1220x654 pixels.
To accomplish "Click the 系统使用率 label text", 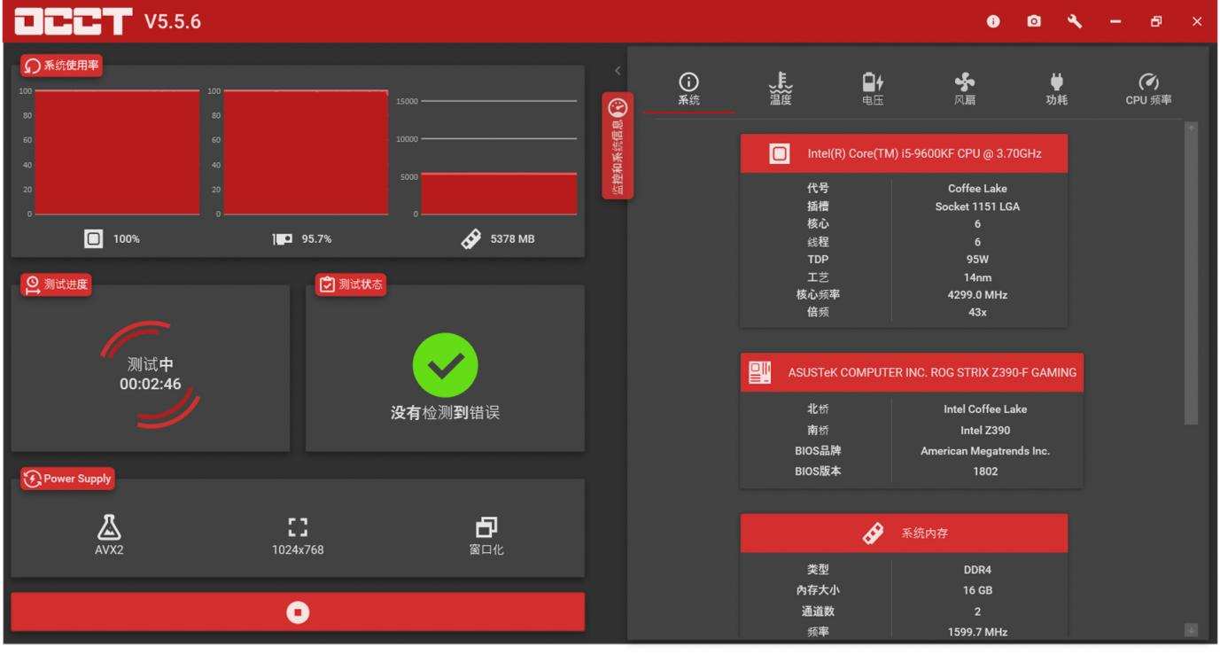I will tap(70, 66).
